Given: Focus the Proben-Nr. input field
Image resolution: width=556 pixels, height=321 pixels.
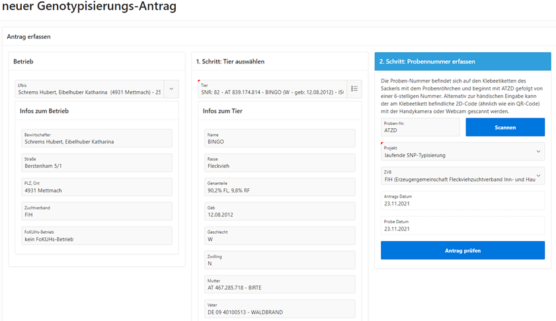Looking at the screenshot, I should tap(420, 127).
